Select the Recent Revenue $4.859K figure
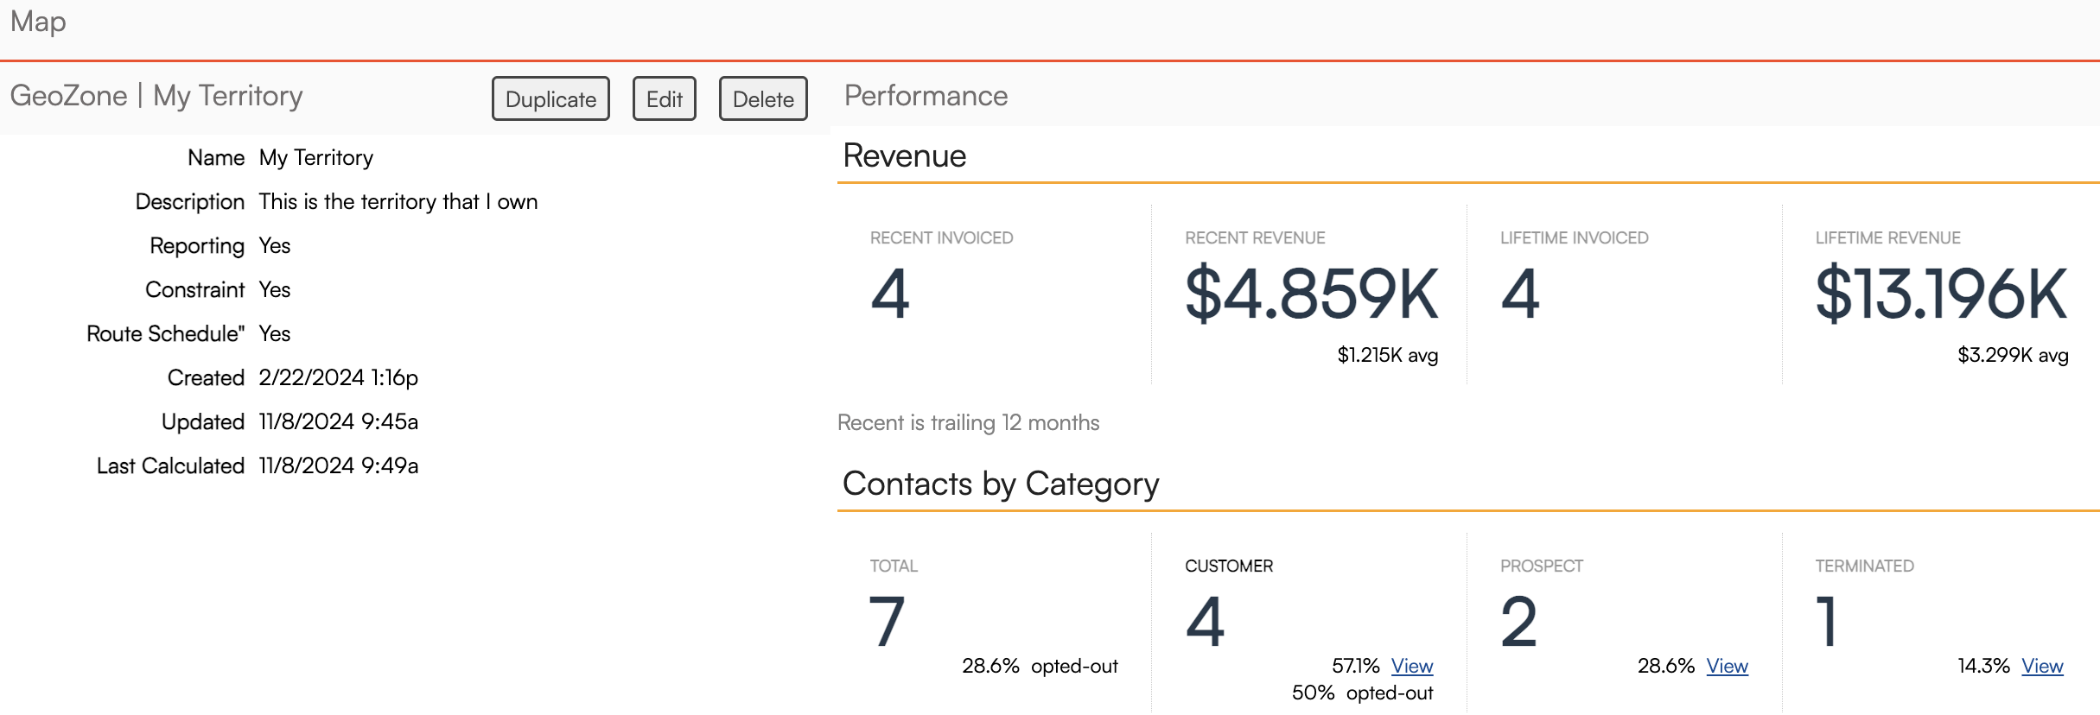The width and height of the screenshot is (2100, 715). (x=1311, y=294)
